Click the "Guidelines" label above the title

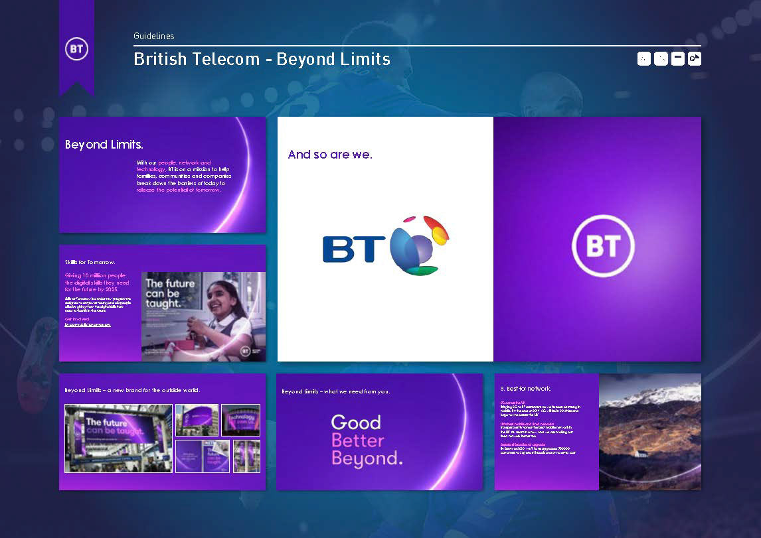[154, 36]
